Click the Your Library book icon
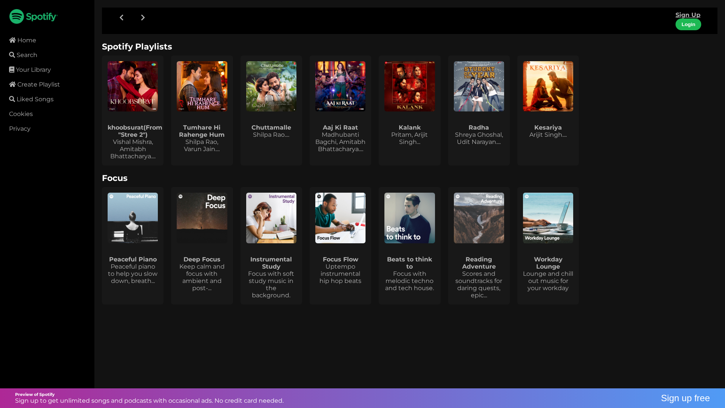The image size is (725, 408). (x=12, y=70)
